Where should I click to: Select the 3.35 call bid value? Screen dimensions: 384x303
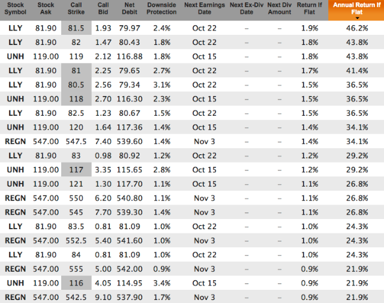[103, 170]
